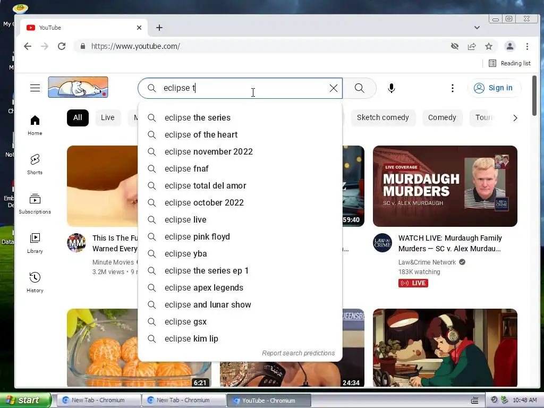Click Report search predictions link
Image resolution: width=544 pixels, height=408 pixels.
click(x=299, y=353)
